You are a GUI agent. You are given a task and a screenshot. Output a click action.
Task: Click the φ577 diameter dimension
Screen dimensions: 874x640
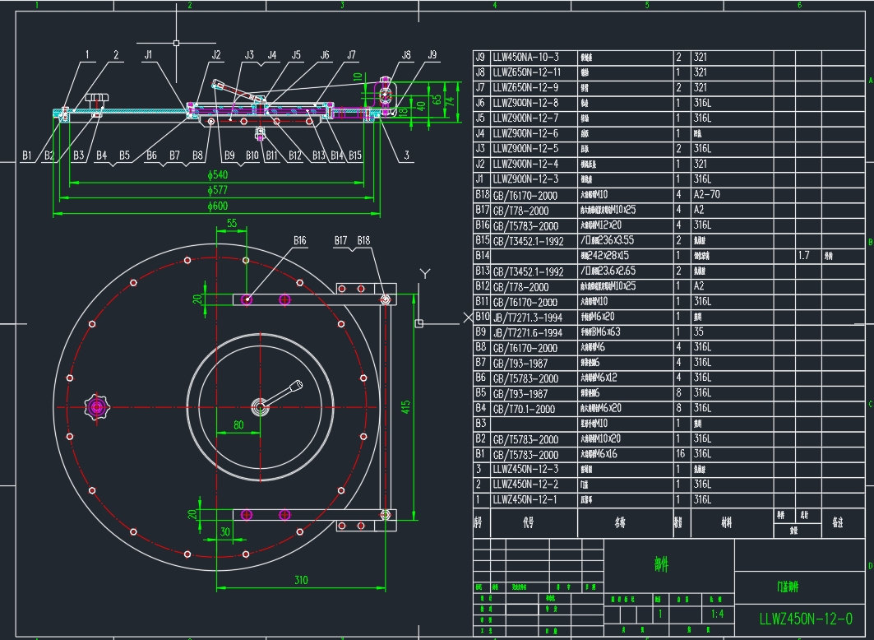pyautogui.click(x=218, y=190)
